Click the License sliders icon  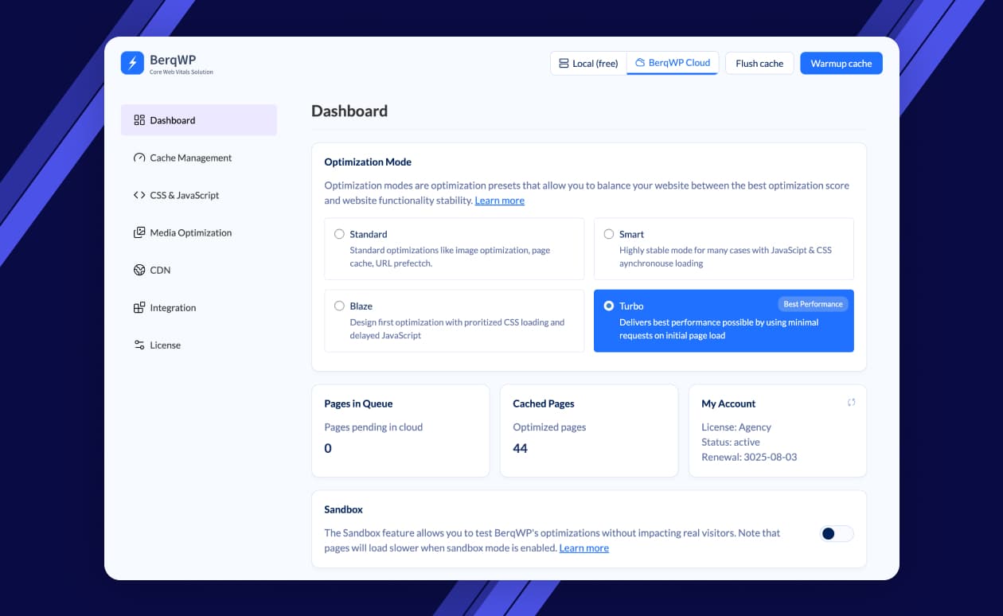[x=139, y=345]
